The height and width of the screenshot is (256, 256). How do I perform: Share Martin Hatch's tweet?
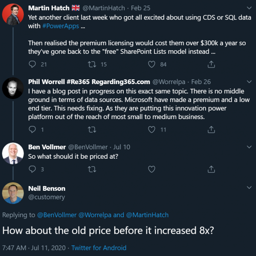pos(211,64)
